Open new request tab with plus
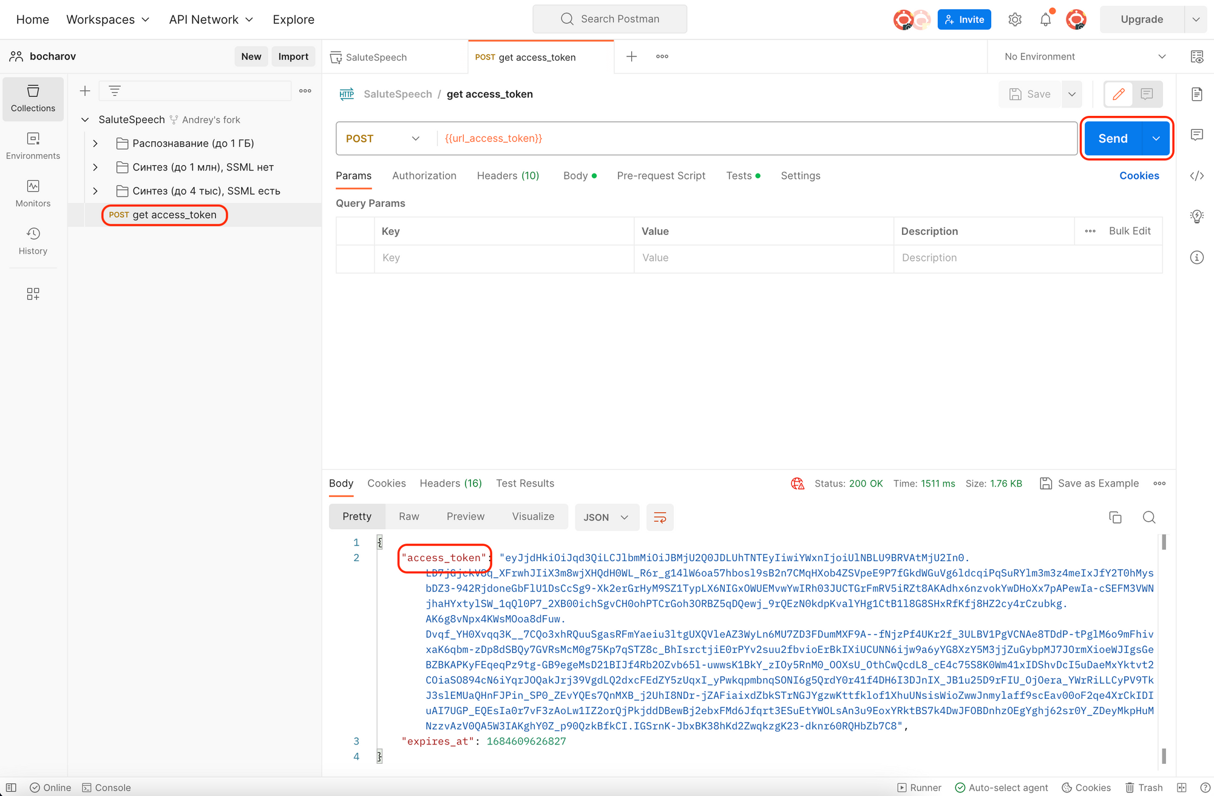This screenshot has width=1214, height=796. click(631, 56)
